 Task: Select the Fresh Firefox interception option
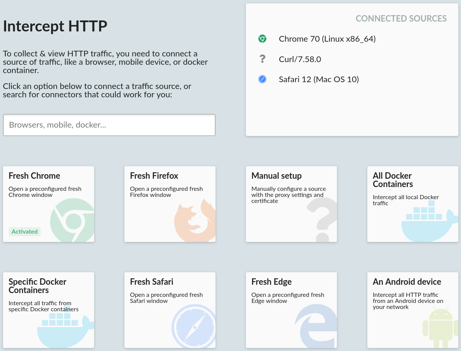(x=154, y=176)
